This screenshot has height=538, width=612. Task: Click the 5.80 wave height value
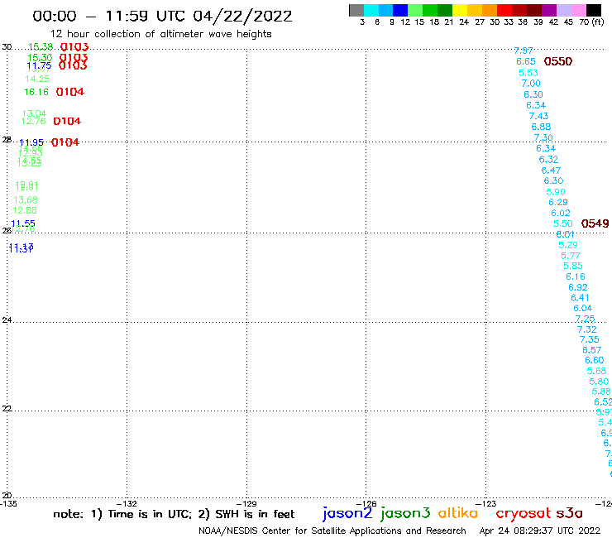[x=599, y=382]
